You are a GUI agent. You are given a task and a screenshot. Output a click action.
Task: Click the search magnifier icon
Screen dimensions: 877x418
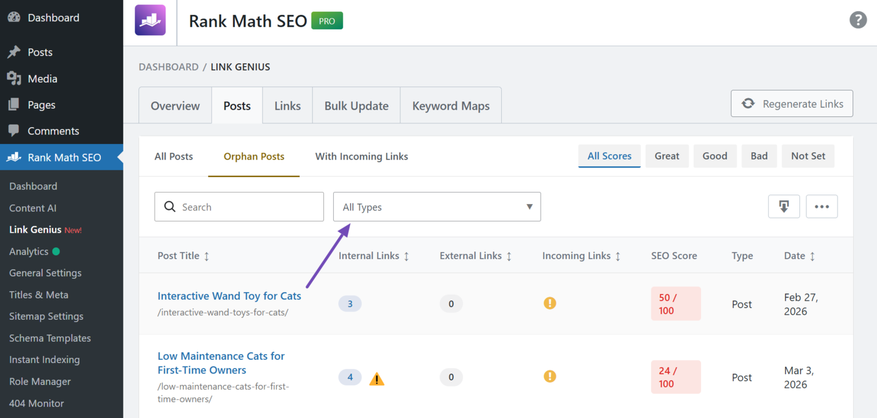pyautogui.click(x=170, y=206)
